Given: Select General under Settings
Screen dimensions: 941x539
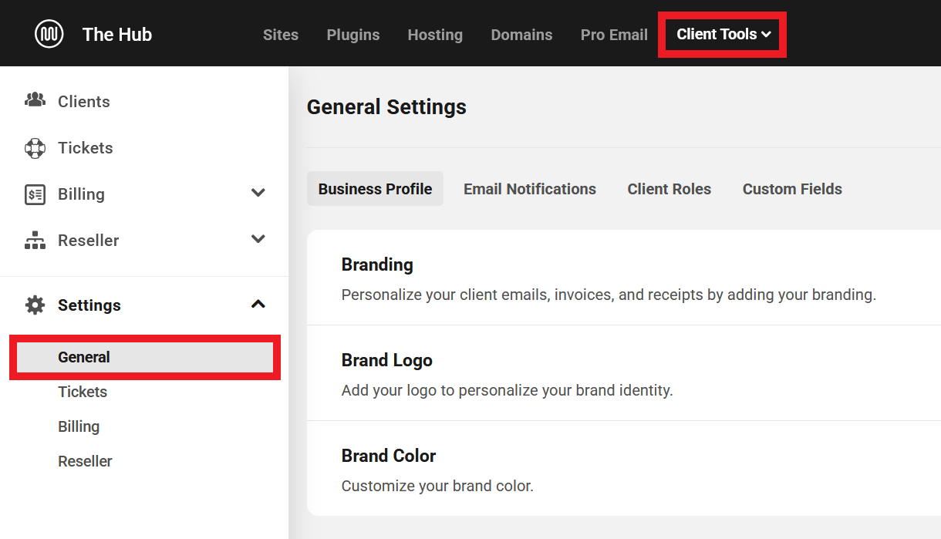Looking at the screenshot, I should point(145,357).
